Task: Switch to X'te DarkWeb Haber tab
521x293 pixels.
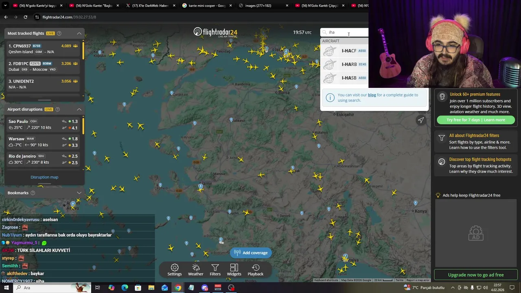Action: pyautogui.click(x=150, y=6)
